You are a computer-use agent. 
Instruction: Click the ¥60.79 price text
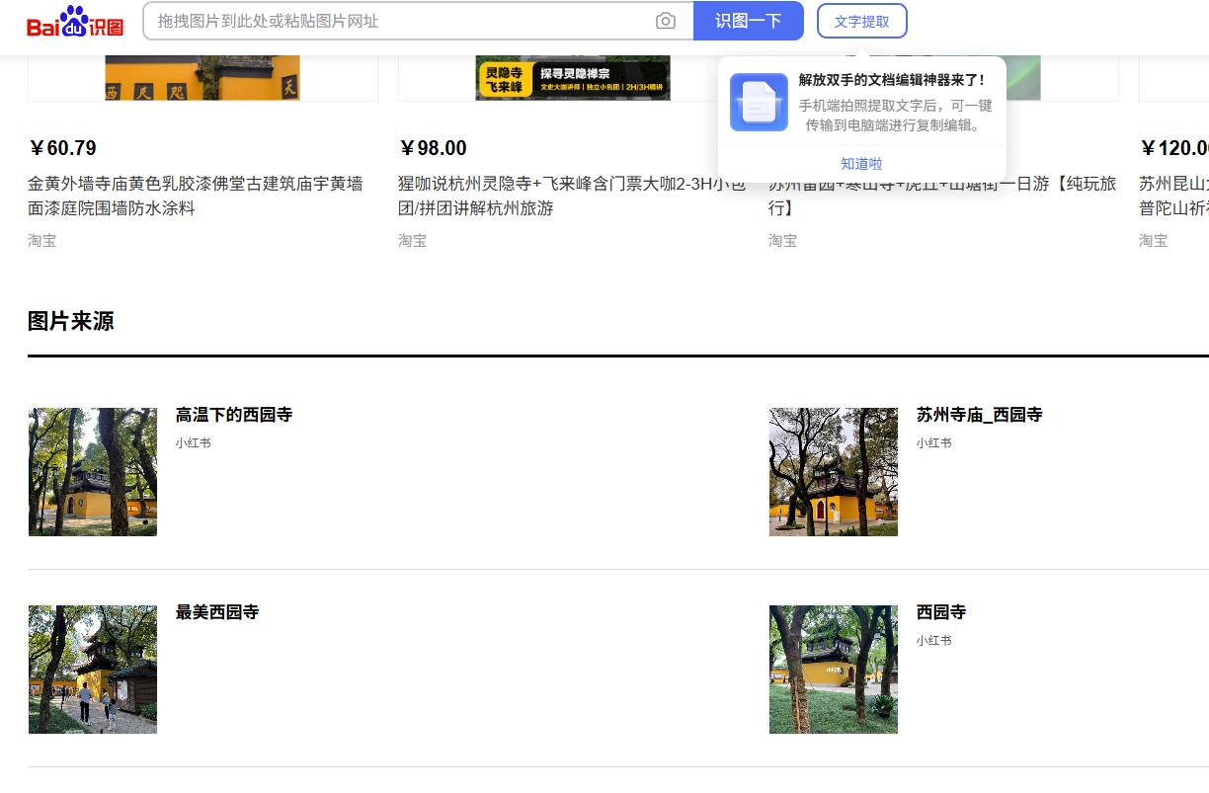point(62,148)
